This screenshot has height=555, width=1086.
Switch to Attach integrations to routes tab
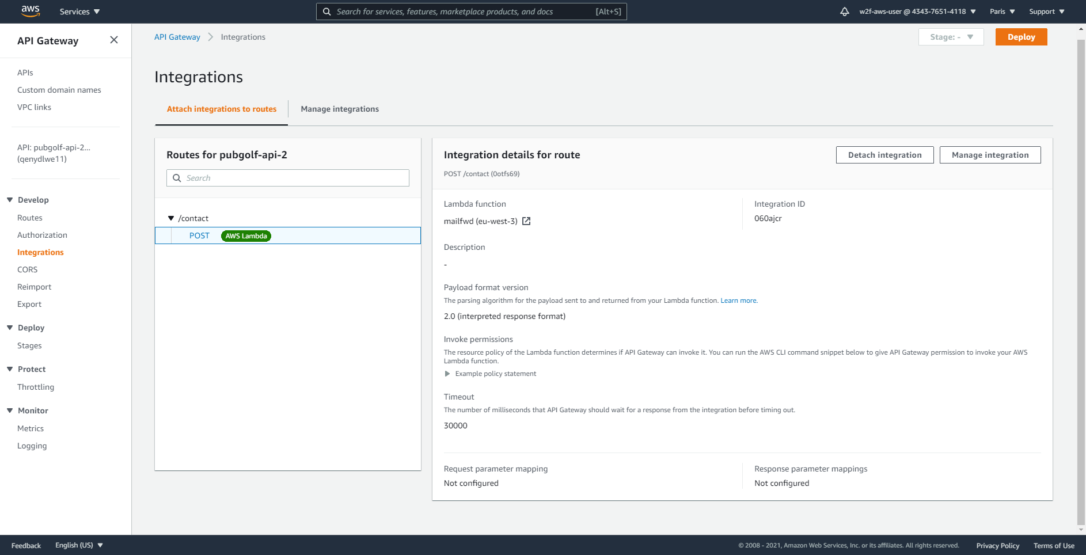[222, 109]
